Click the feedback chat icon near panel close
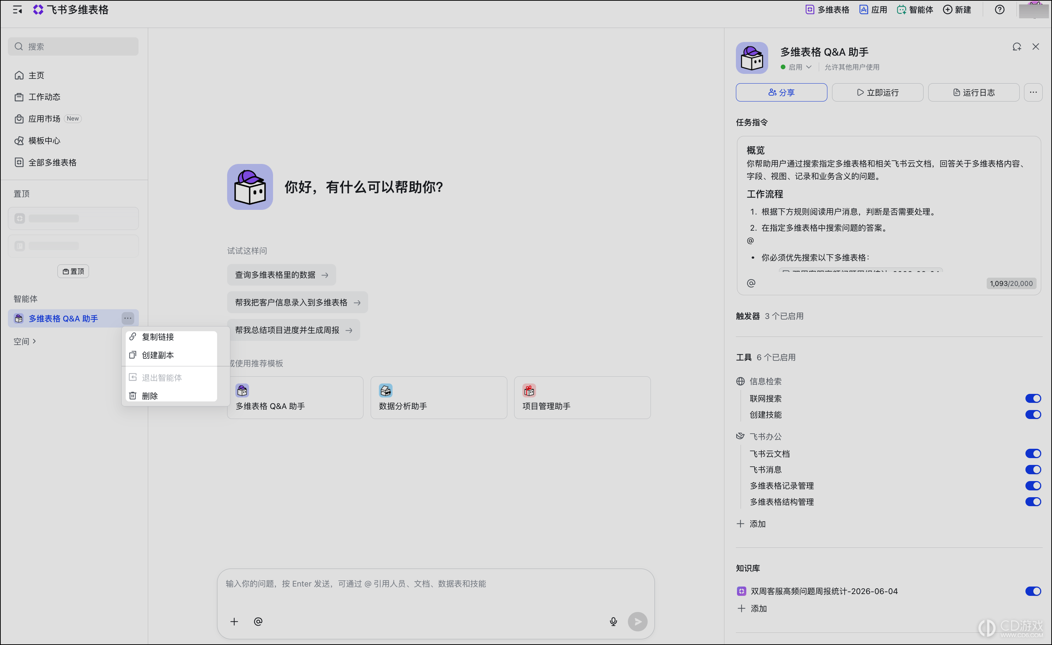 (x=1016, y=47)
